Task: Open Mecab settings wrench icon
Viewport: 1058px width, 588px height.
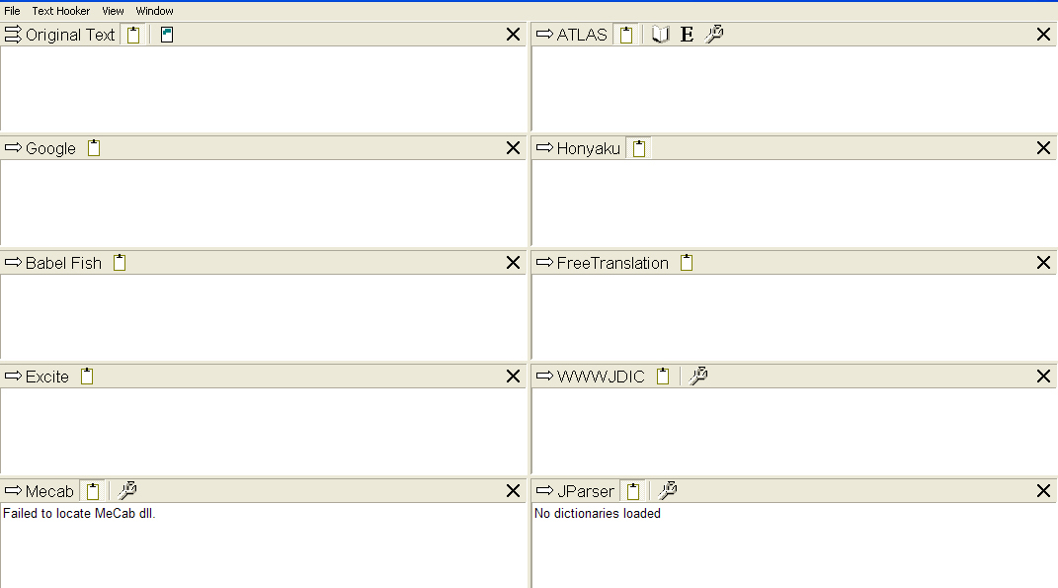Action: (126, 490)
